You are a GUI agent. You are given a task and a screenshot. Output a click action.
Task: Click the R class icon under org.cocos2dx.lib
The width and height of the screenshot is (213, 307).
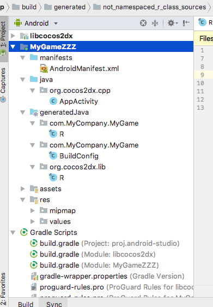[53, 178]
